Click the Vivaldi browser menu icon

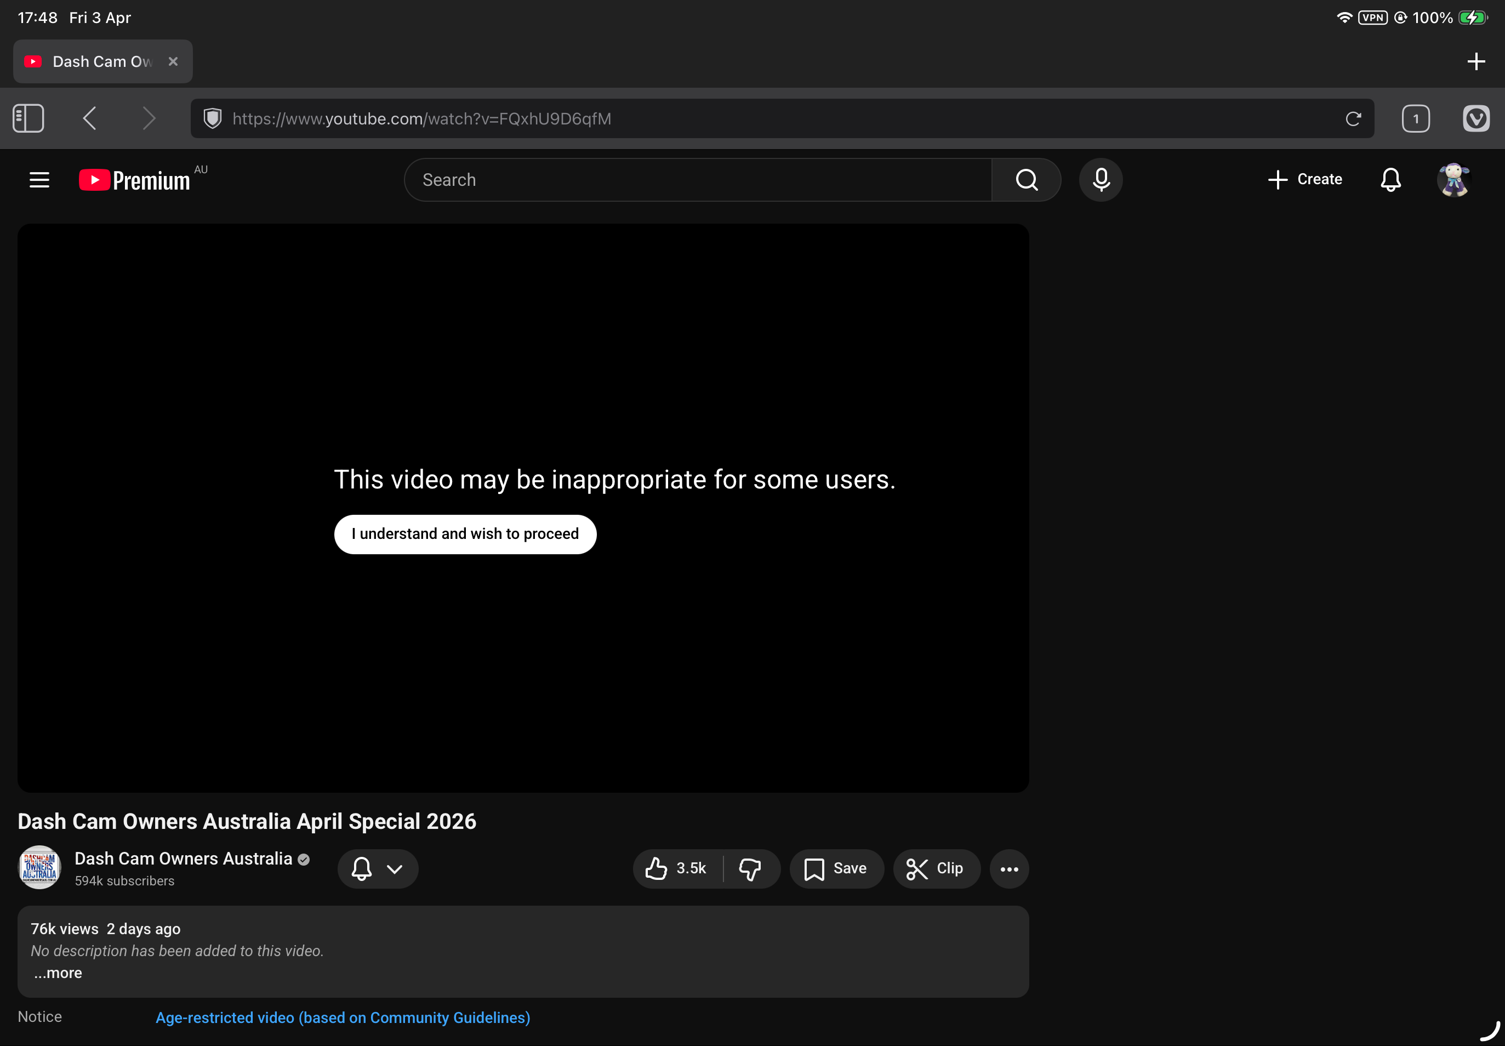1475,118
